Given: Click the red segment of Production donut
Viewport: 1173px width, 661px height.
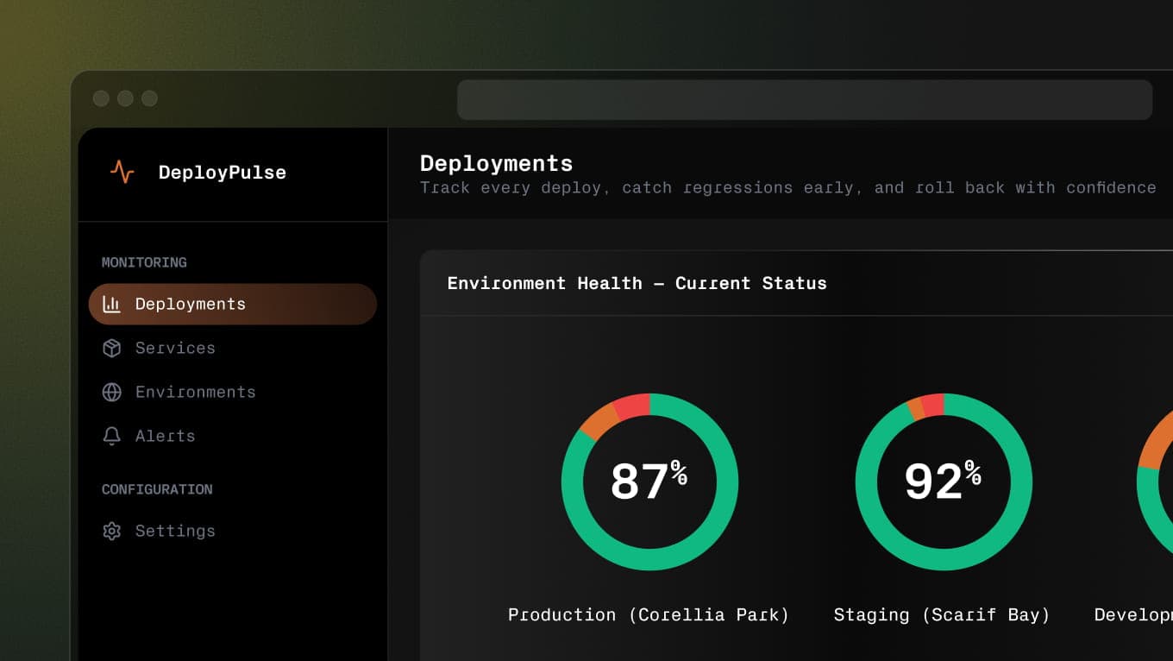Looking at the screenshot, I should pos(633,406).
